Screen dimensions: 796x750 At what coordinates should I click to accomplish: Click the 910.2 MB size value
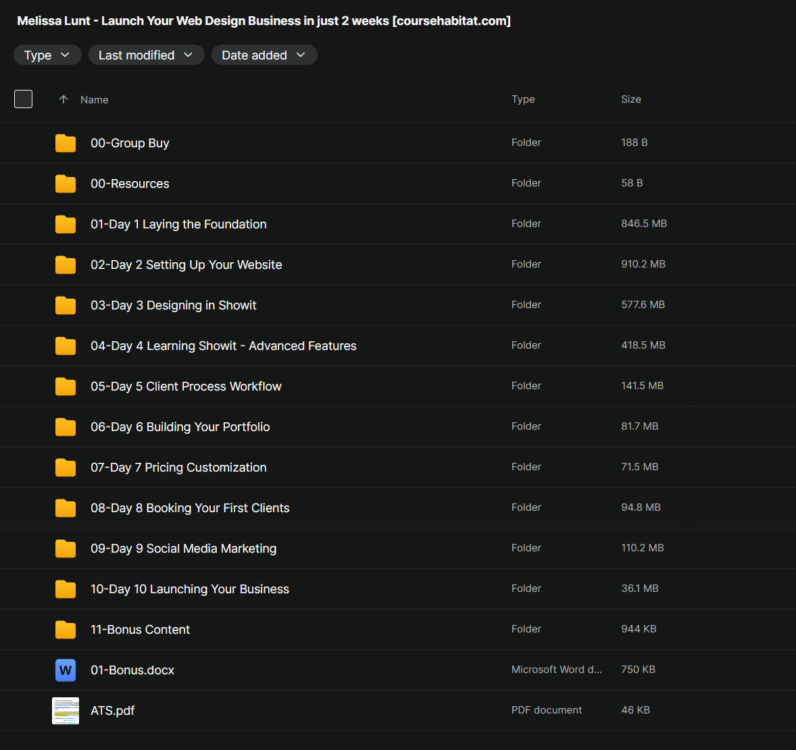pos(643,264)
